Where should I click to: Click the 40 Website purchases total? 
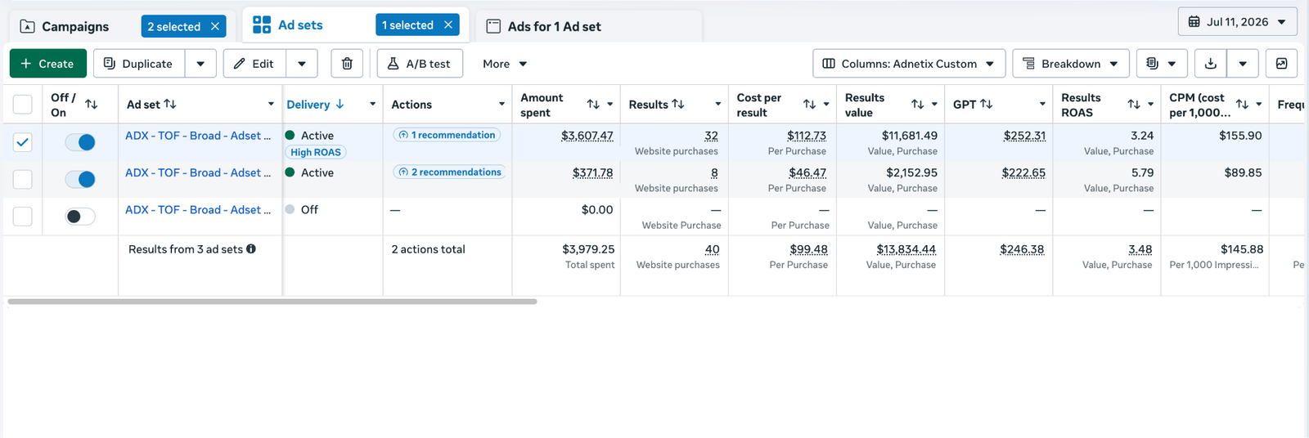(712, 250)
